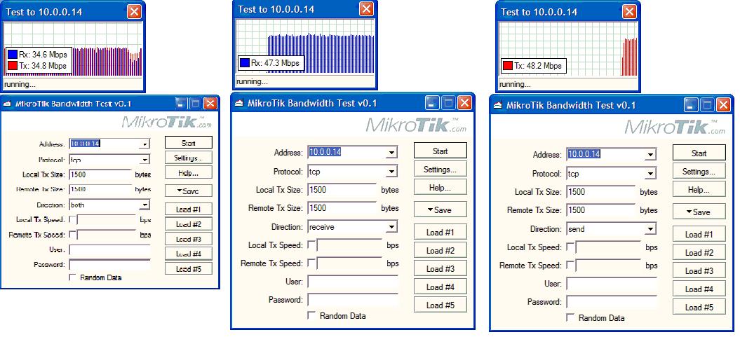Close the graph window showing Tx 48.2 Mbps

coord(629,12)
